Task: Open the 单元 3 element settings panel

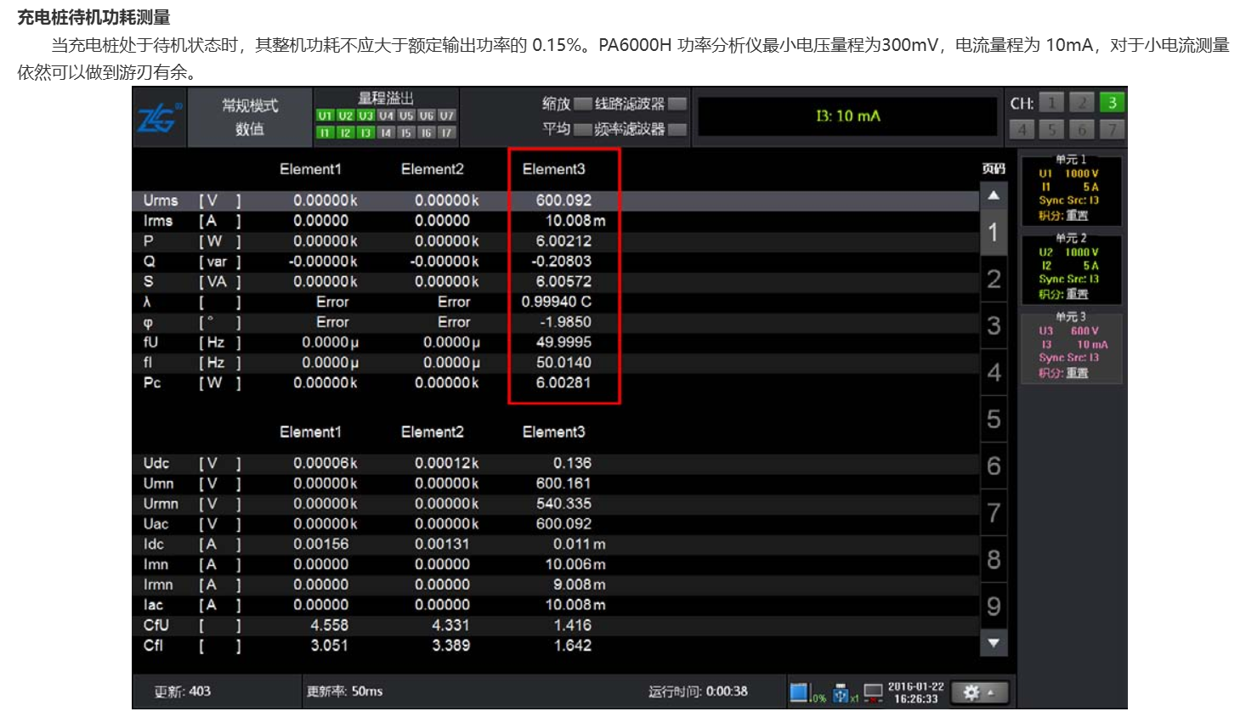Action: coord(1071,347)
